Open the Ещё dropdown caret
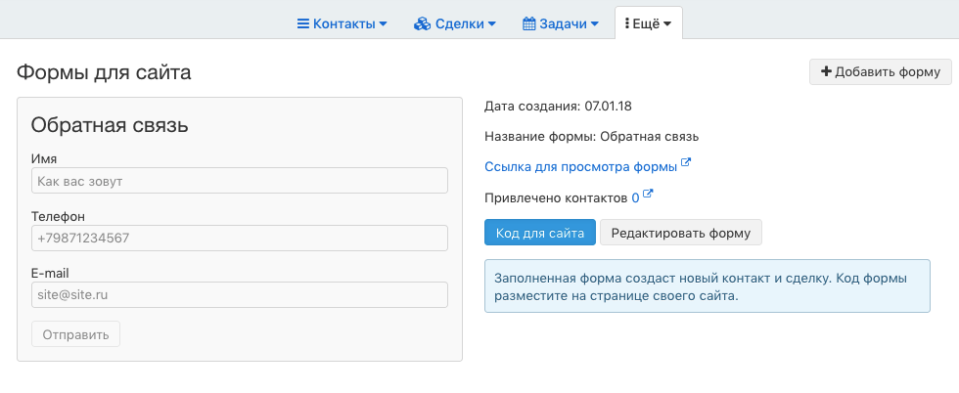This screenshot has height=393, width=959. click(x=667, y=24)
